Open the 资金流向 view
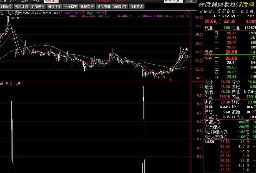 tap(103, 7)
